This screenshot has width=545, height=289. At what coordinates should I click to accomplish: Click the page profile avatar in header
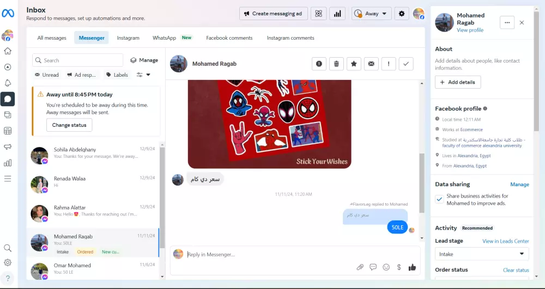[x=419, y=14]
